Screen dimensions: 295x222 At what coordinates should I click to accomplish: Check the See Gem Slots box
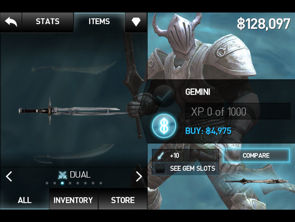160,168
